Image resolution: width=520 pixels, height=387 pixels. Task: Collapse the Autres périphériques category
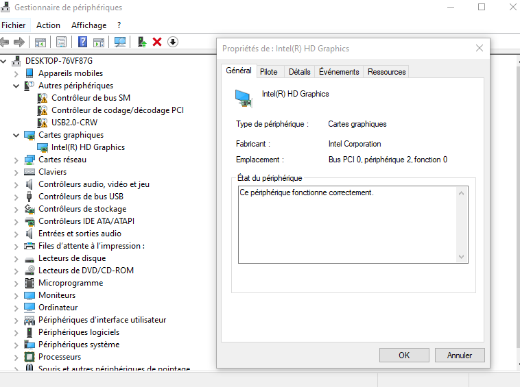(16, 86)
